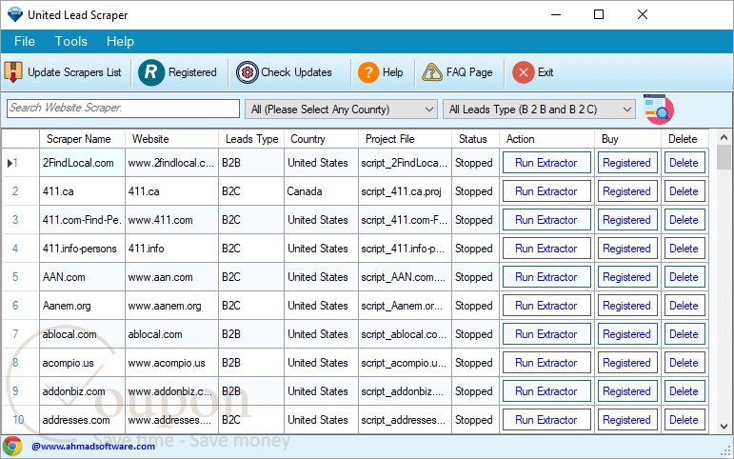This screenshot has width=734, height=459.
Task: Click Registered button in Aanem.org row
Action: click(x=627, y=306)
